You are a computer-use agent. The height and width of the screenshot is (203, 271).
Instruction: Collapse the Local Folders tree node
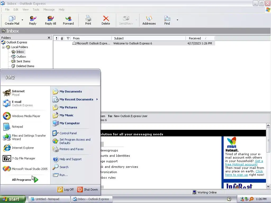click(3, 47)
